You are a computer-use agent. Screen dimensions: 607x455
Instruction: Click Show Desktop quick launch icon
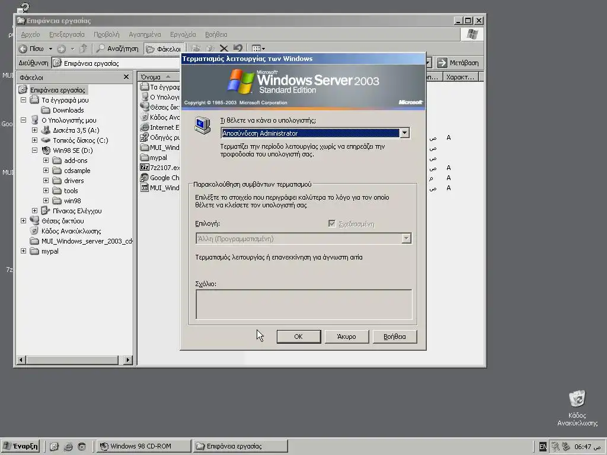(x=54, y=446)
